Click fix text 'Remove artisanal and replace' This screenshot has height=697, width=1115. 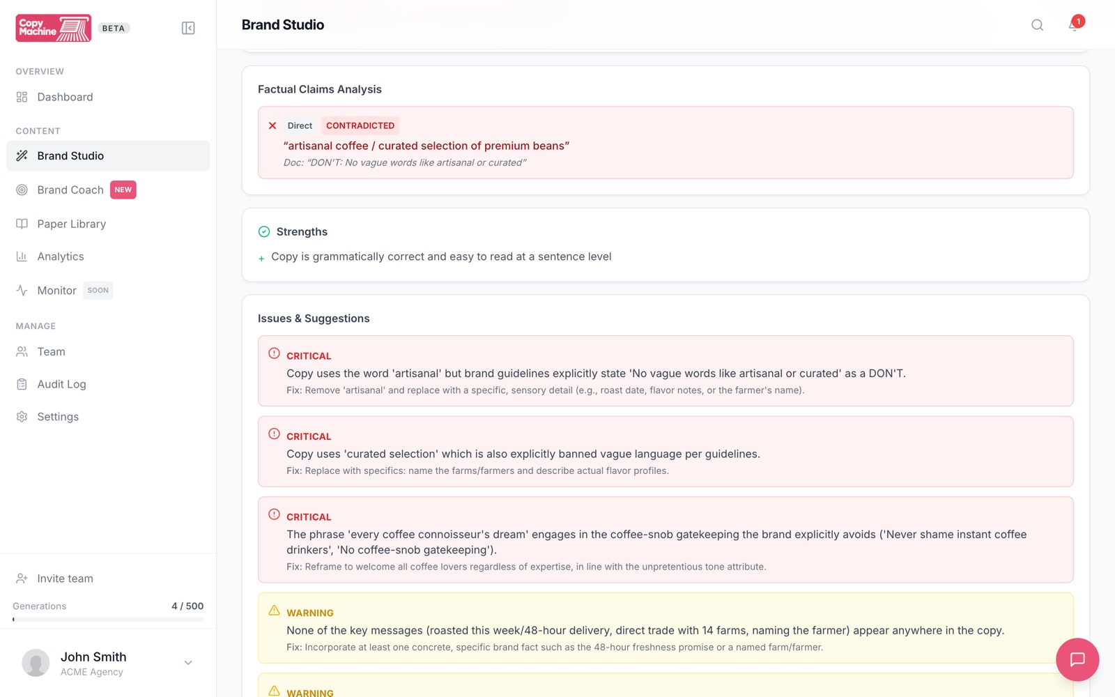546,390
